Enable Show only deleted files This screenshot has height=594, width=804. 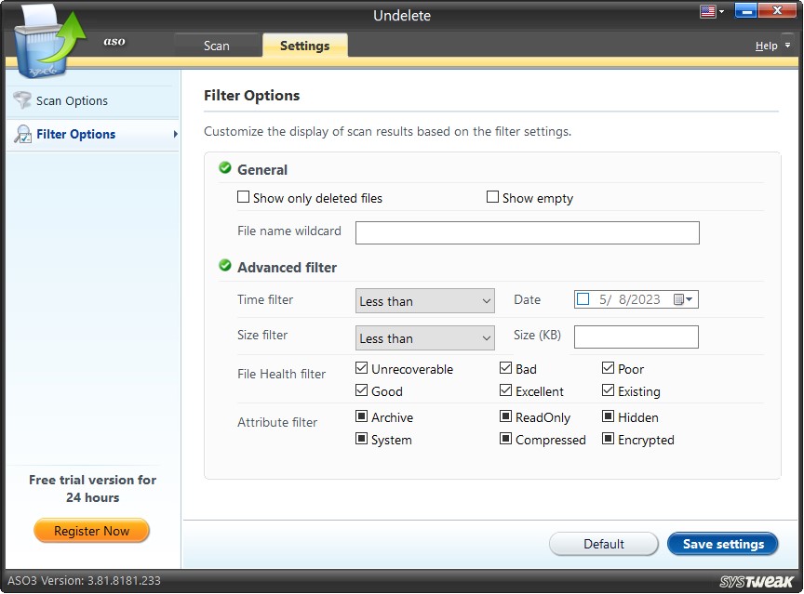click(243, 197)
